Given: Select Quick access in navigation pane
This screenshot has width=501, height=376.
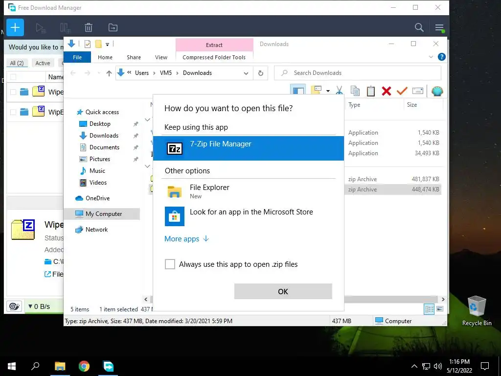Looking at the screenshot, I should pos(102,112).
